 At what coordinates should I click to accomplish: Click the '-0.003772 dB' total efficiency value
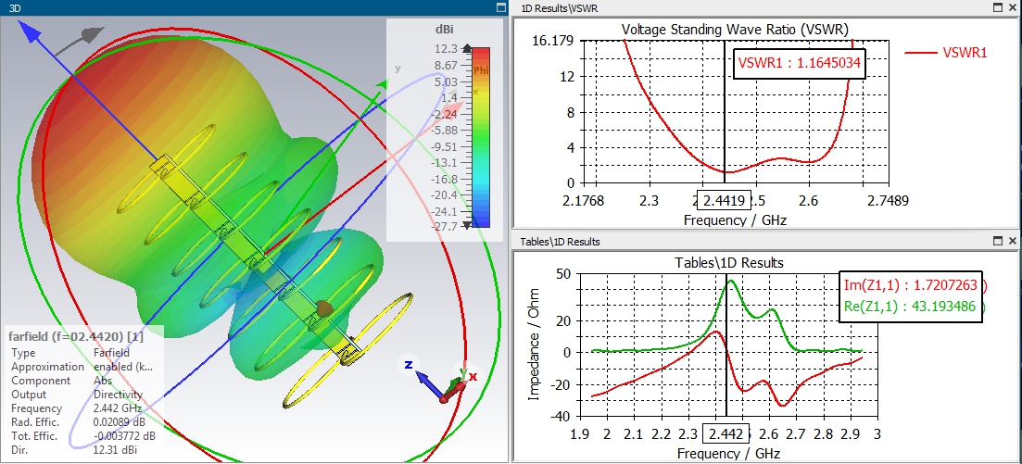[x=124, y=436]
